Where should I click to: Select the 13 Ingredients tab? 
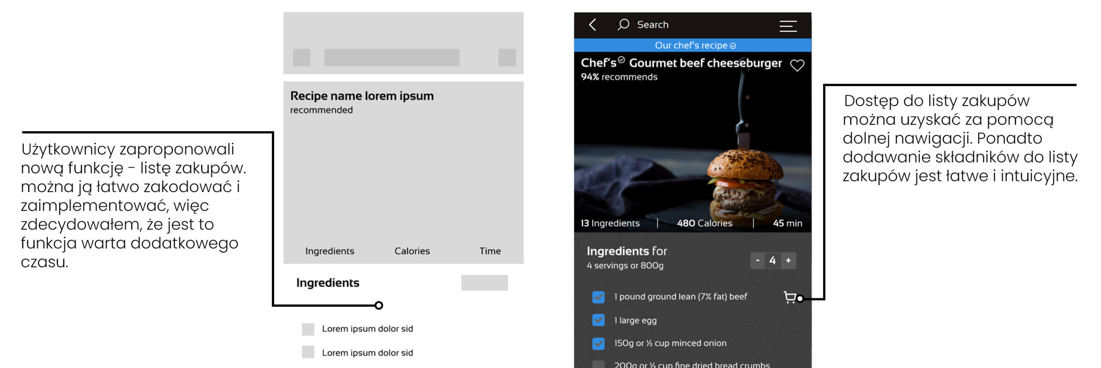point(610,223)
